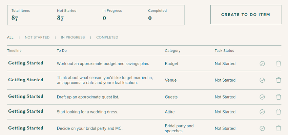Mark the wedding dress task complete

pos(262,112)
